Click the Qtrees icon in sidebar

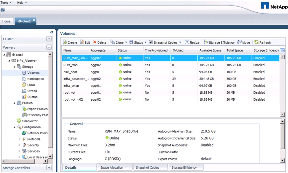[24, 91]
